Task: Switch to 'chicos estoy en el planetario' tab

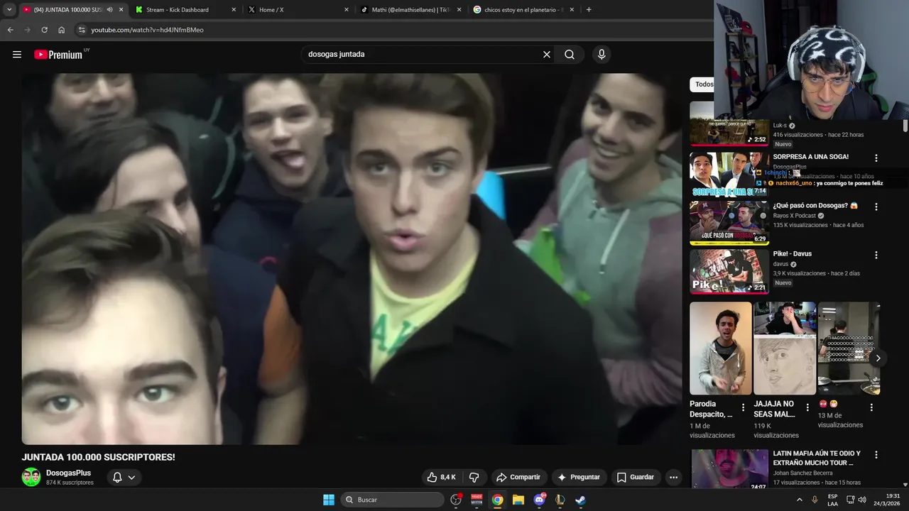Action: point(523,10)
